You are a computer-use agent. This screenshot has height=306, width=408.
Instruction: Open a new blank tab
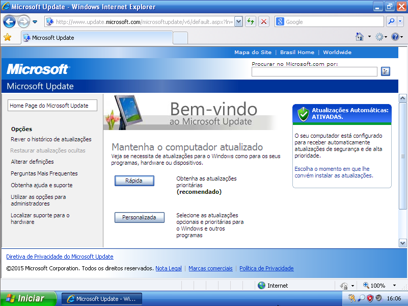click(x=180, y=38)
